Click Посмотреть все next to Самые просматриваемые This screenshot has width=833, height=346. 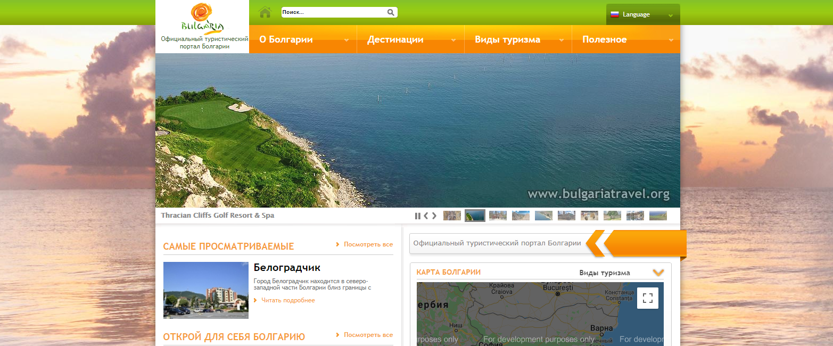pos(368,244)
